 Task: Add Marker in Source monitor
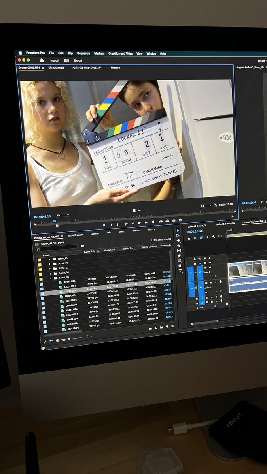104,225
